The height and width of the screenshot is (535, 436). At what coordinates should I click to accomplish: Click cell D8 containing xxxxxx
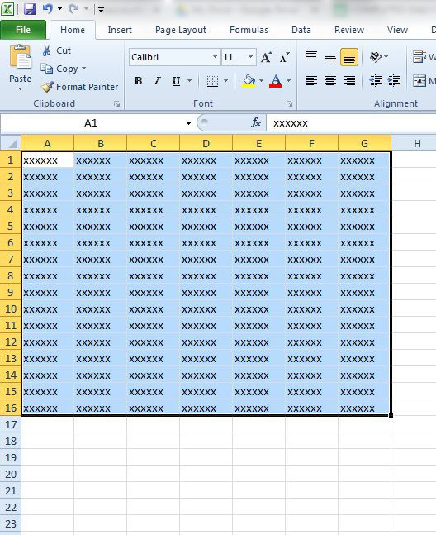[x=206, y=276]
